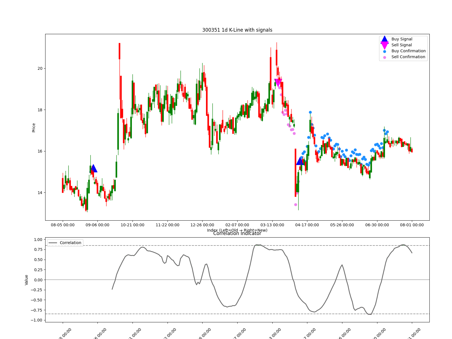
Task: Click the correlation axis value 0.25
Action: click(x=38, y=270)
